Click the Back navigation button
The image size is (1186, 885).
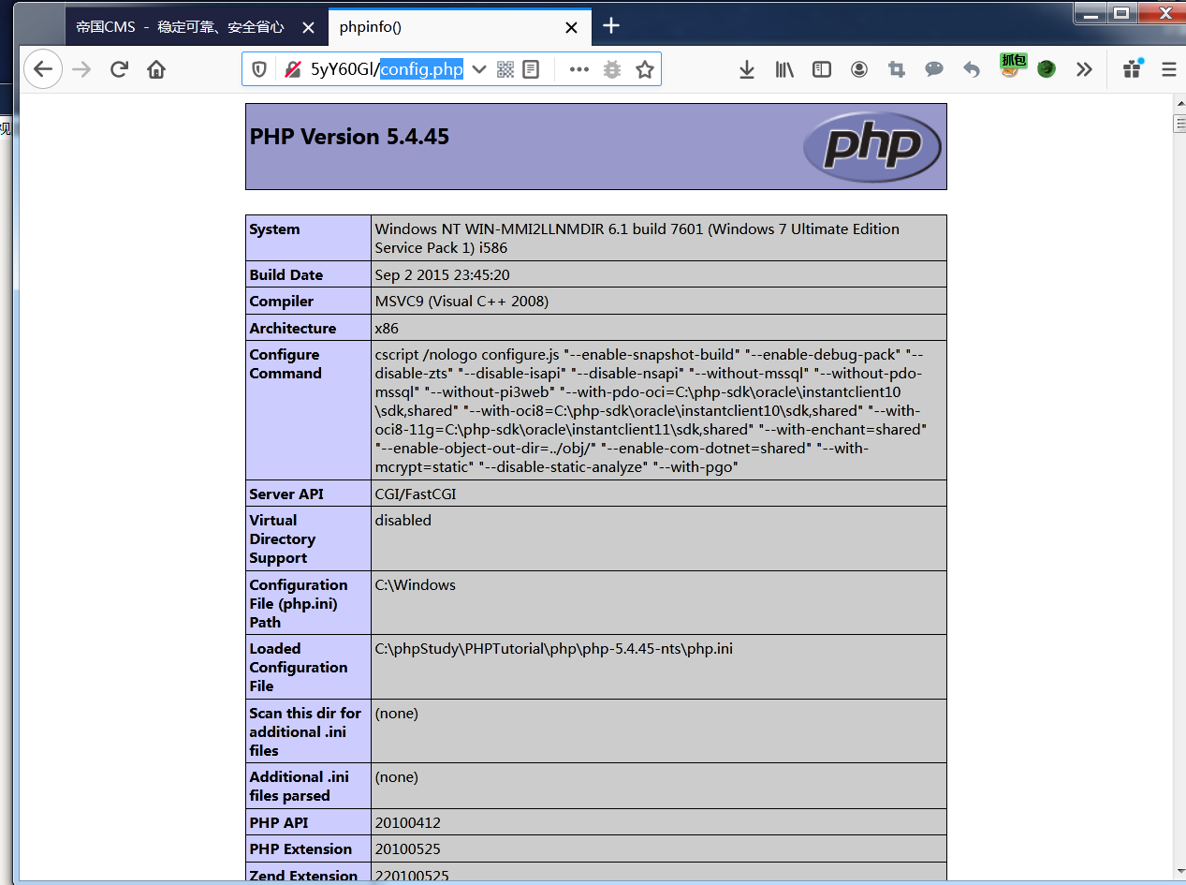(43, 68)
